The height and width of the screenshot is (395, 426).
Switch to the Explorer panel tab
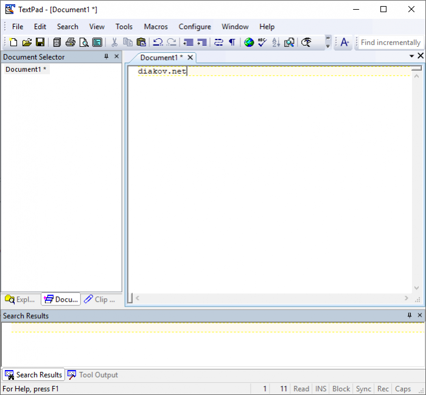(21, 299)
